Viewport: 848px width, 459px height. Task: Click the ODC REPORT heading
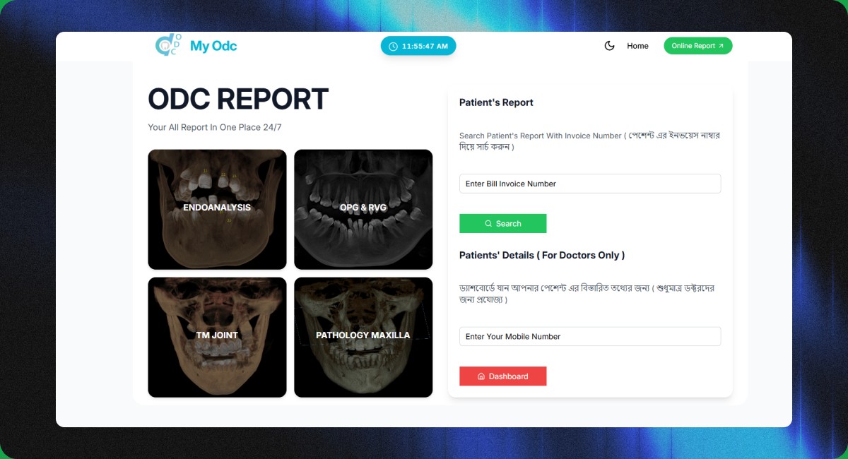point(238,100)
